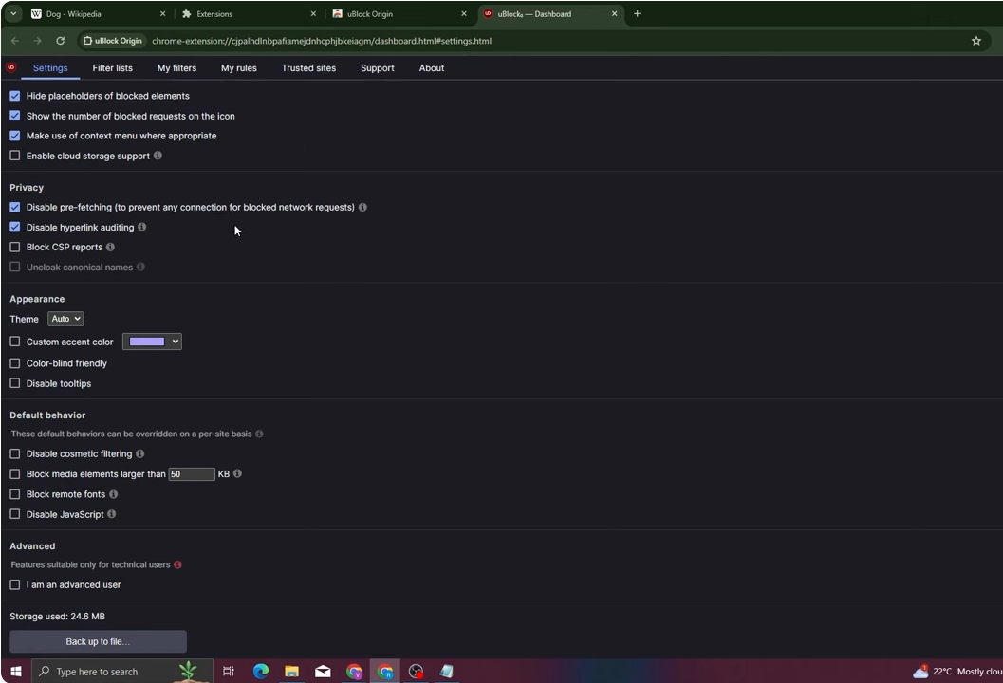Click the address bar URL
Screen dimensions: 1003x683
[322, 41]
